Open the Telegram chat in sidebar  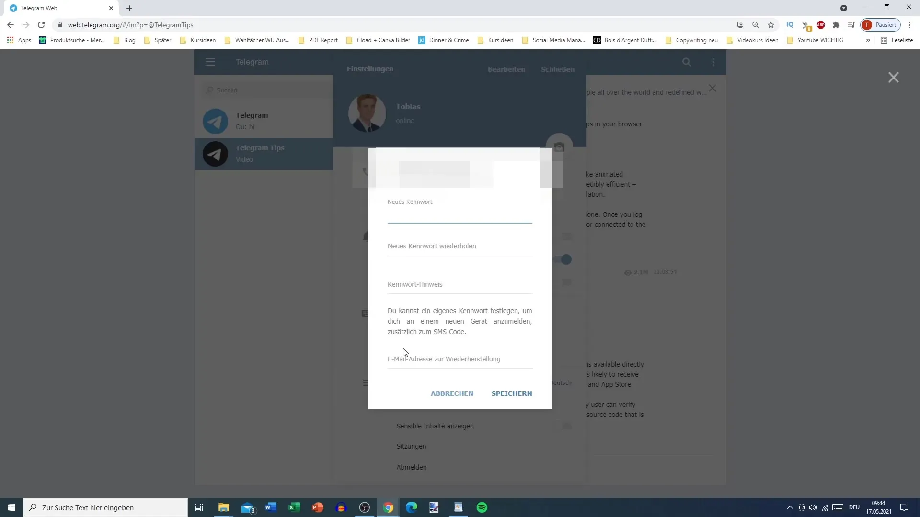click(264, 121)
